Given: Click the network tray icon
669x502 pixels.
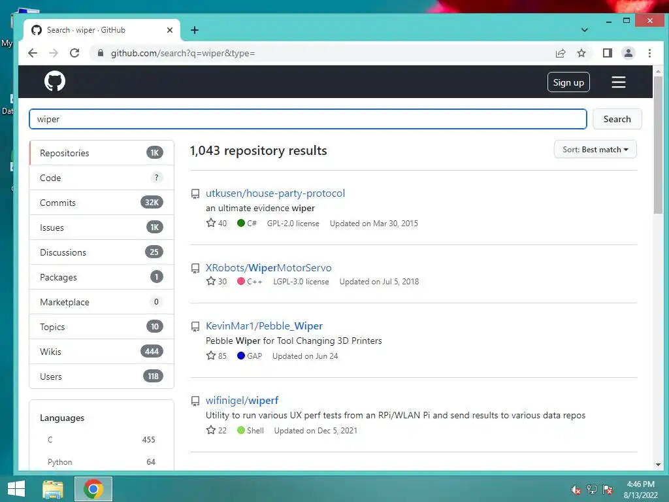Looking at the screenshot, I should [x=591, y=490].
